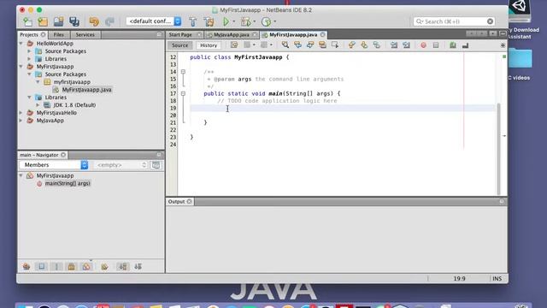This screenshot has width=547, height=308.
Task: Click the Redo toolbar icon
Action: 109,21
